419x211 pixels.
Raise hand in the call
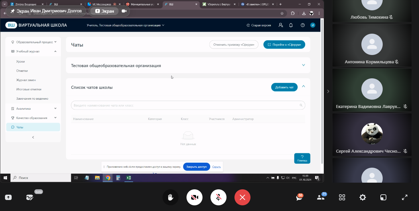click(x=171, y=197)
